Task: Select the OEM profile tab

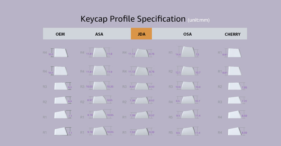Action: coord(60,34)
